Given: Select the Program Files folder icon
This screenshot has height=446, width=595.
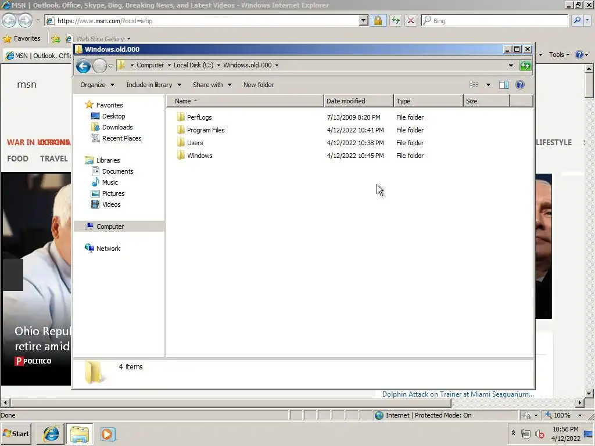Looking at the screenshot, I should (181, 130).
